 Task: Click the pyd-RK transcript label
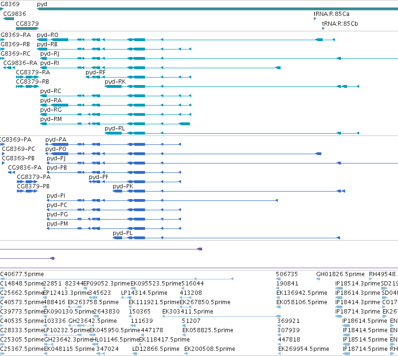pyautogui.click(x=115, y=82)
